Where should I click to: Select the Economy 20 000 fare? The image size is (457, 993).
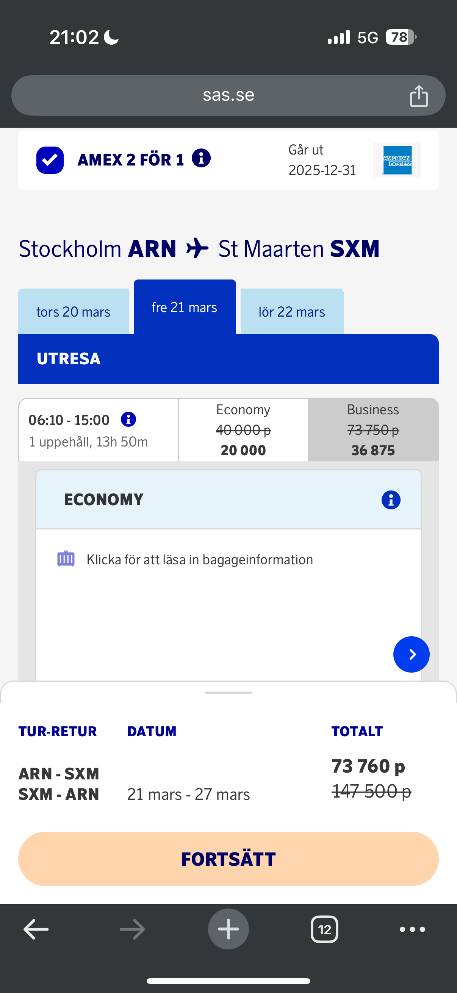tap(243, 430)
